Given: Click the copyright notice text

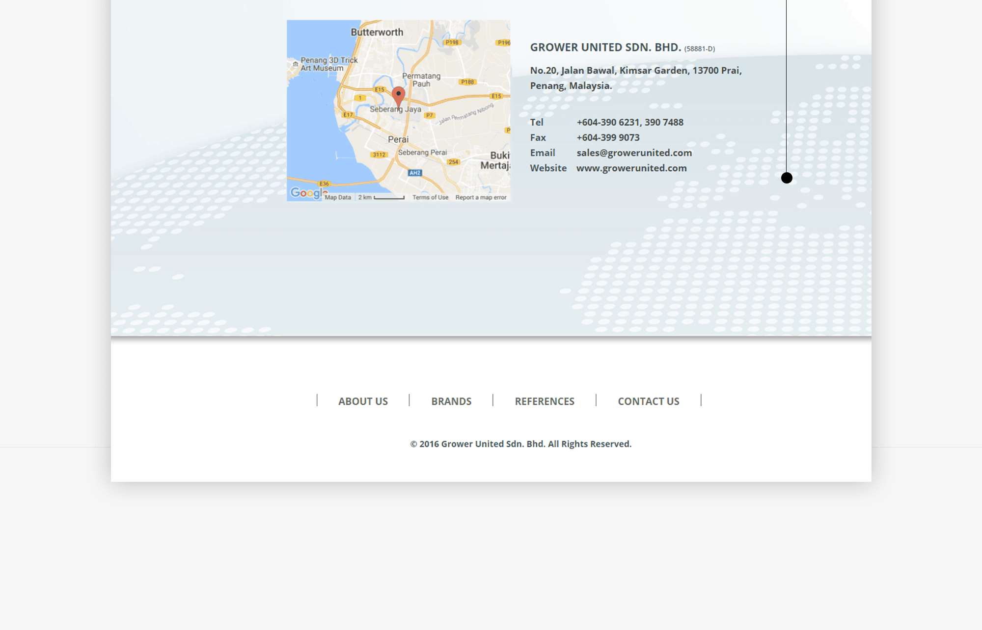Looking at the screenshot, I should (520, 444).
